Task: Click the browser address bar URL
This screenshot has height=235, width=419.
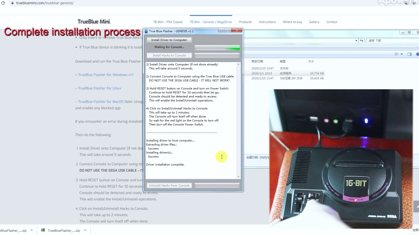Action: pyautogui.click(x=45, y=3)
